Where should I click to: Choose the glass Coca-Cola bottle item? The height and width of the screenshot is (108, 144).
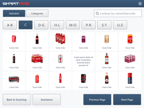[x=37, y=41]
